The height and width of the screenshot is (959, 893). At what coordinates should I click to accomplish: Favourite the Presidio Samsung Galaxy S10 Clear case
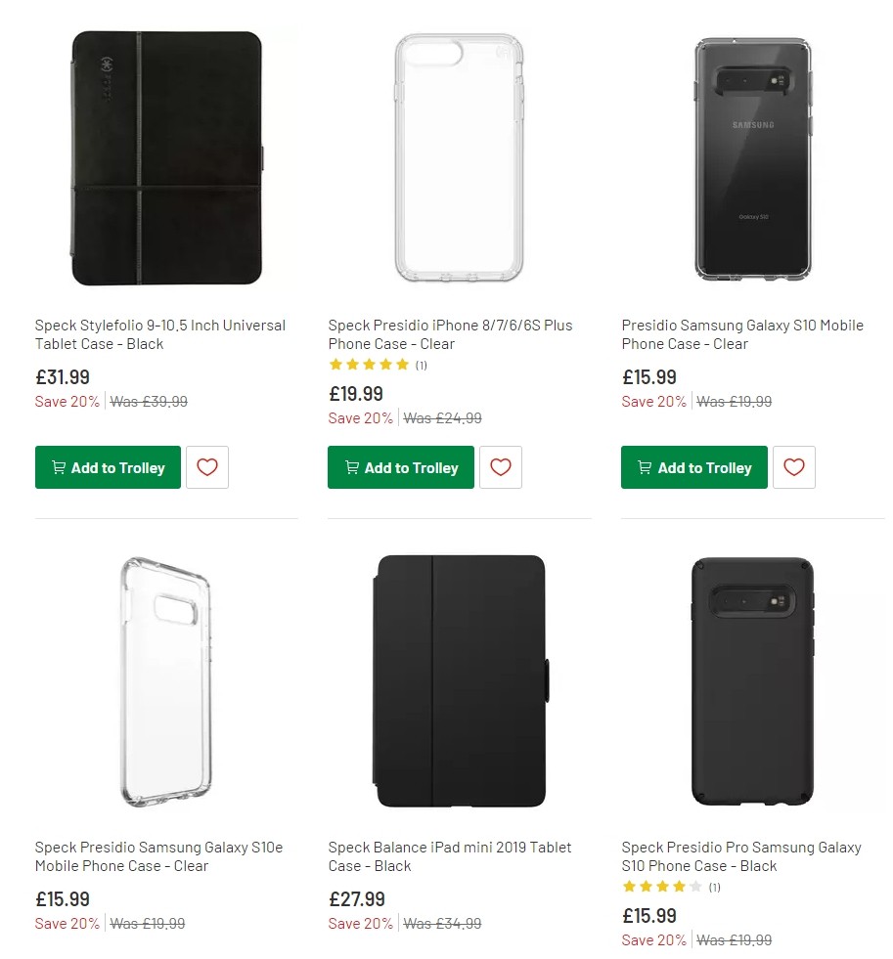(x=793, y=467)
